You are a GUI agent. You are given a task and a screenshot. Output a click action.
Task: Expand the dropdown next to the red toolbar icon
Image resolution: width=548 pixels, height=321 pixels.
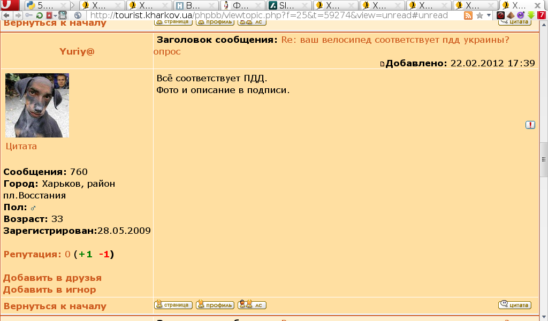click(x=55, y=16)
